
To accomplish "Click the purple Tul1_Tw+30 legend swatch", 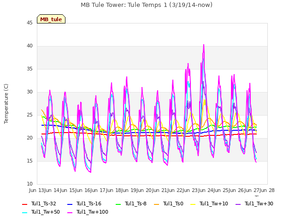I will click(x=238, y=204).
